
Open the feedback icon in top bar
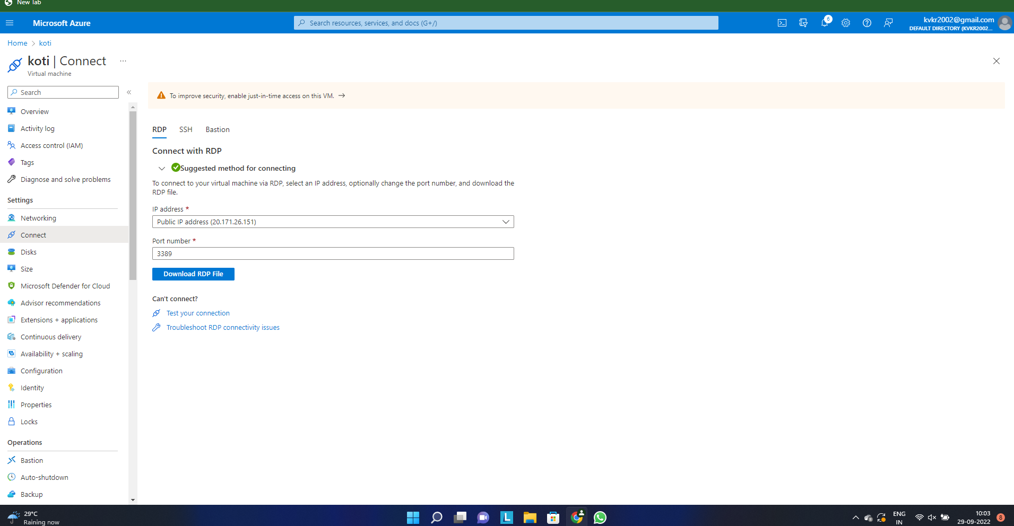point(889,23)
